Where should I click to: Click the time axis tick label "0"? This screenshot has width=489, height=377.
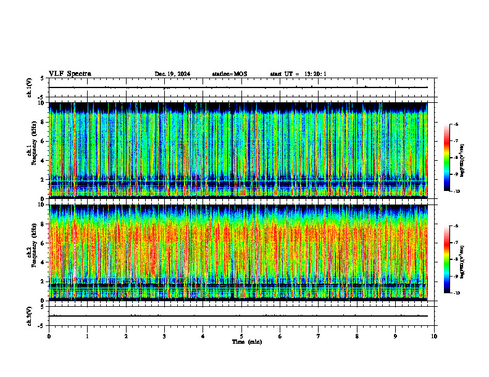(x=49, y=336)
